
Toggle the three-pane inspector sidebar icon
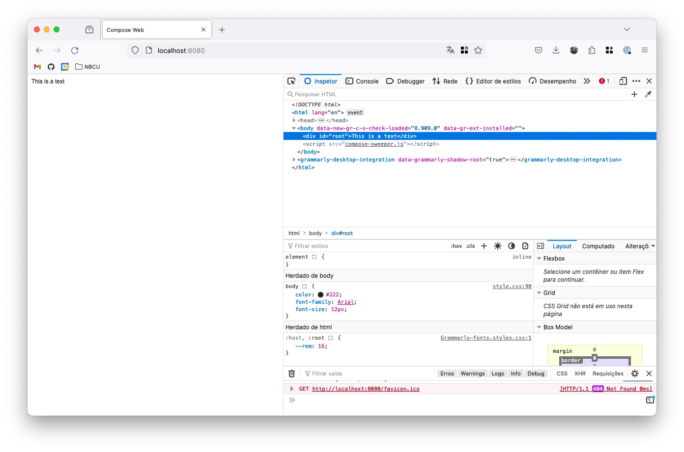(x=541, y=246)
